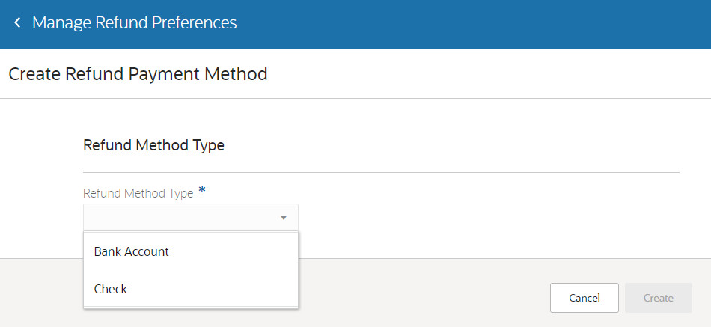The height and width of the screenshot is (327, 711).
Task: Click the blue required asterisk icon
Action: 202,192
